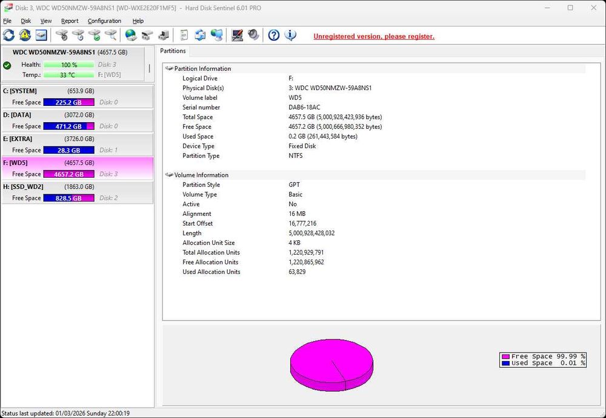
Task: Open the Report menu
Action: [70, 21]
